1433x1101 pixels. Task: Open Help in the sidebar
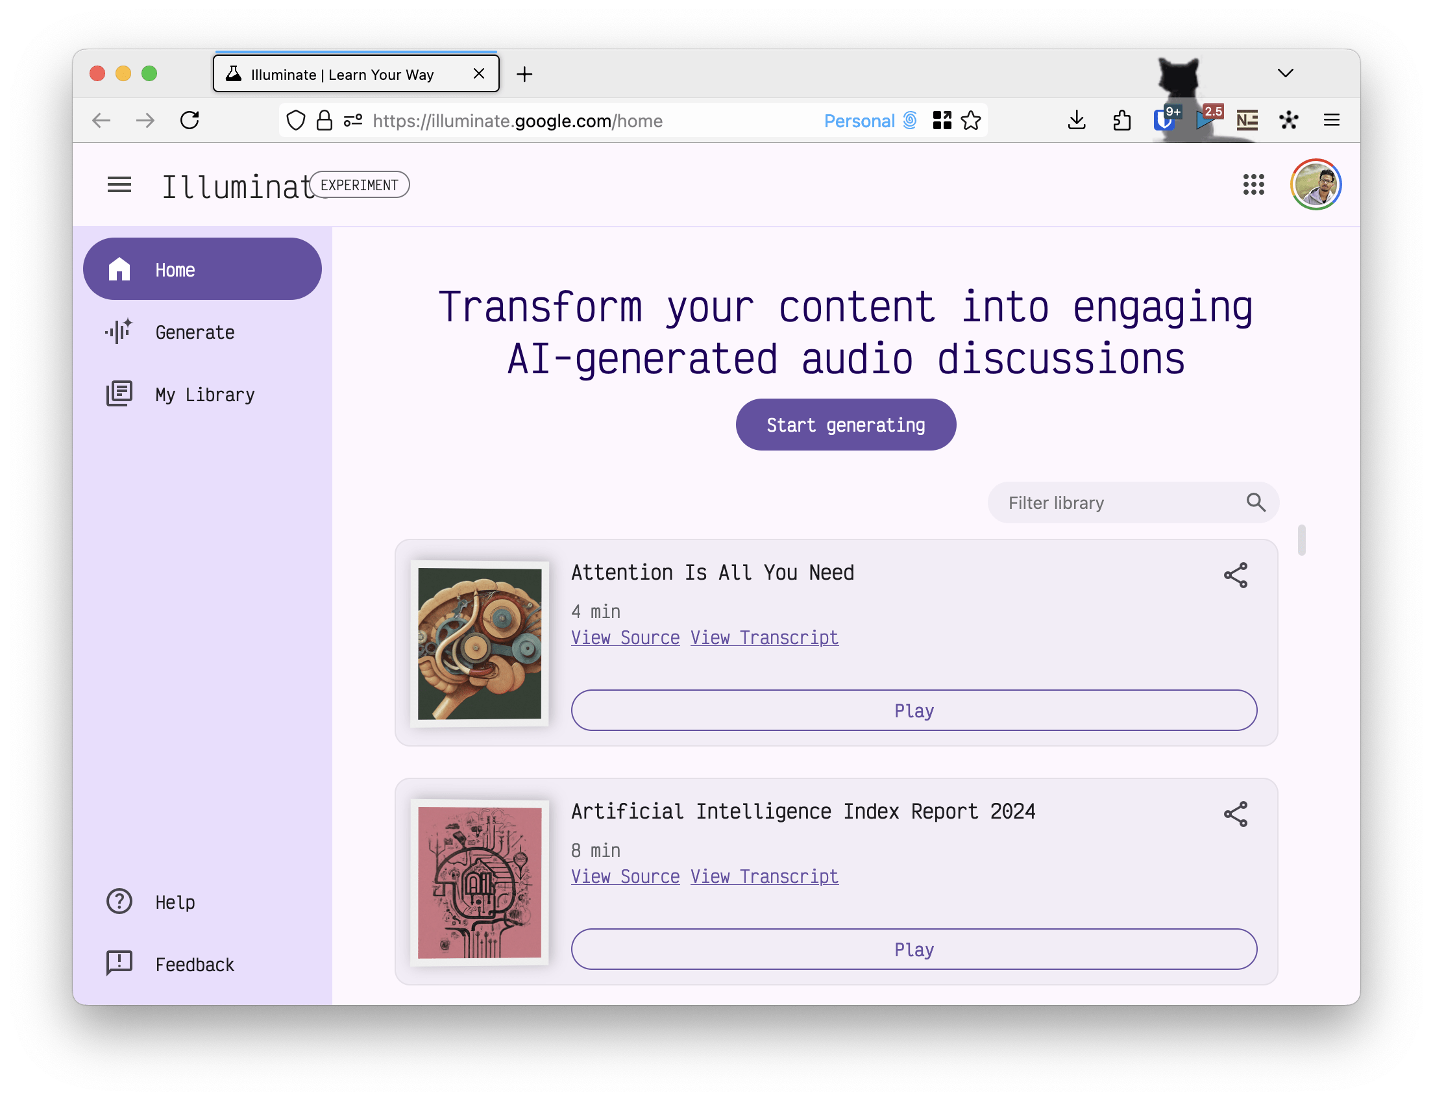[202, 902]
